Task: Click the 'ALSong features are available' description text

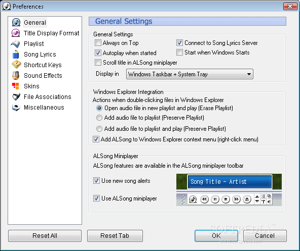Action: pyautogui.click(x=168, y=166)
